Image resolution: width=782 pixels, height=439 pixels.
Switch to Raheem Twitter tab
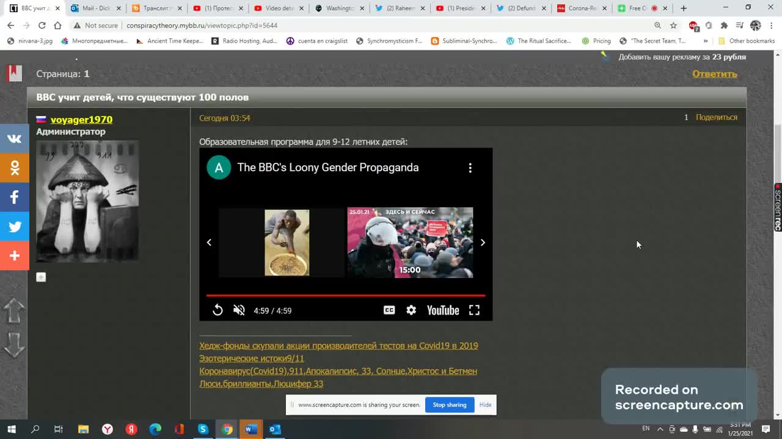(x=400, y=8)
